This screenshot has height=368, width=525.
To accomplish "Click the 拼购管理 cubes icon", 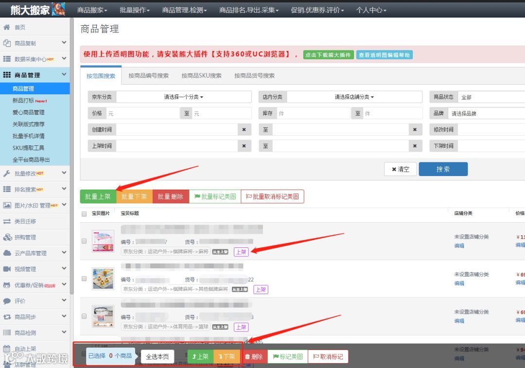I will coord(7,237).
